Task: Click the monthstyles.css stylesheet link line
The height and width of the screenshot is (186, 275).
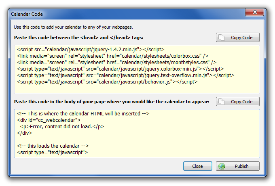Action: click(x=116, y=63)
